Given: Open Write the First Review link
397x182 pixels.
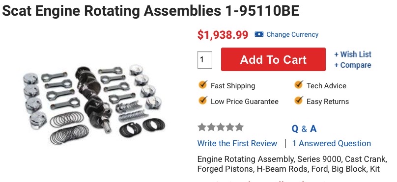Looking at the screenshot, I should pyautogui.click(x=237, y=143).
